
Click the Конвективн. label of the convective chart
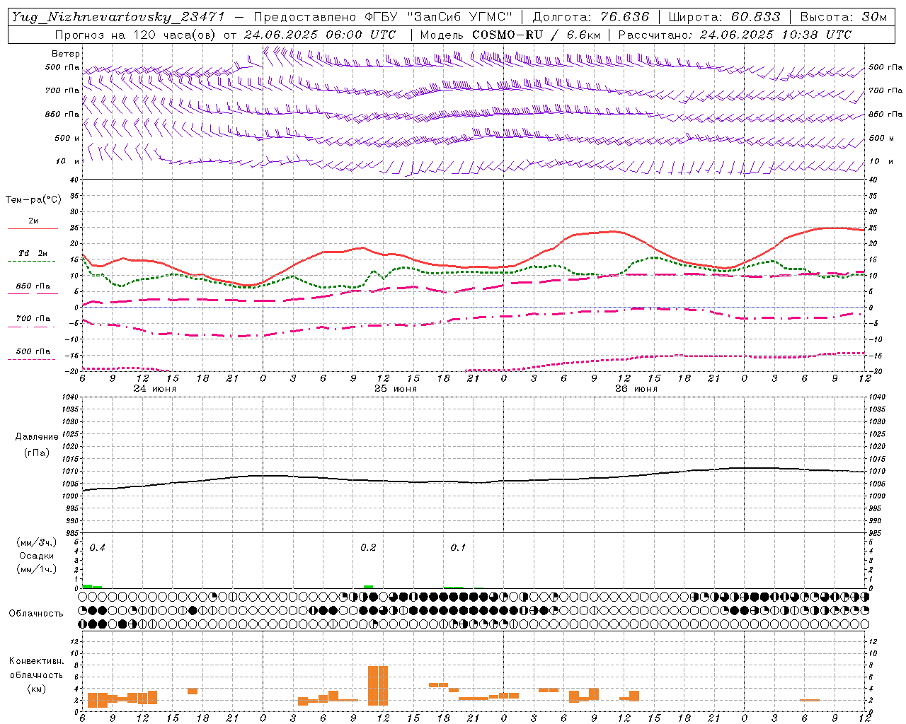(37, 662)
